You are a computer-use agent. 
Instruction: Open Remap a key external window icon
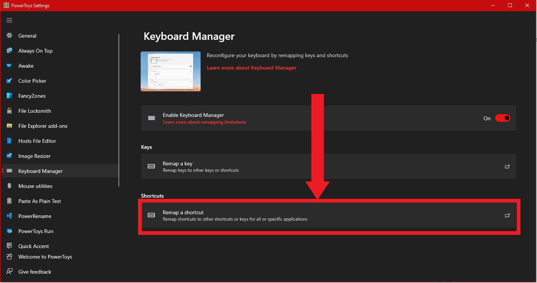507,166
